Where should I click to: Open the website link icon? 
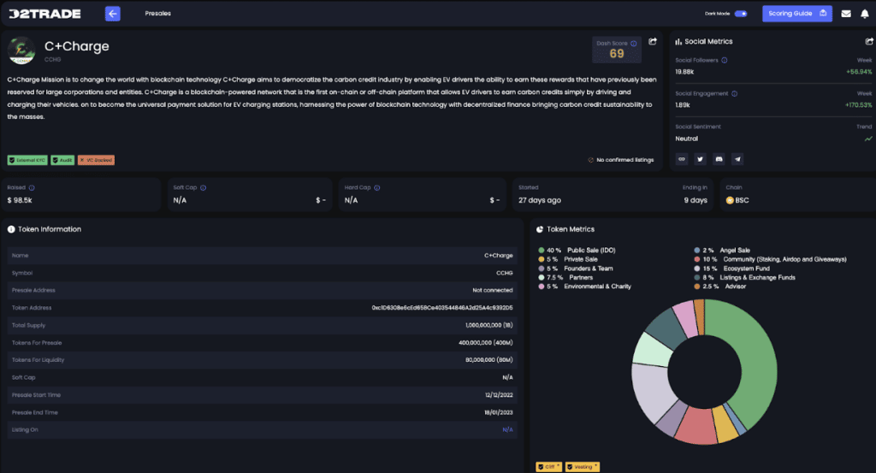[682, 159]
